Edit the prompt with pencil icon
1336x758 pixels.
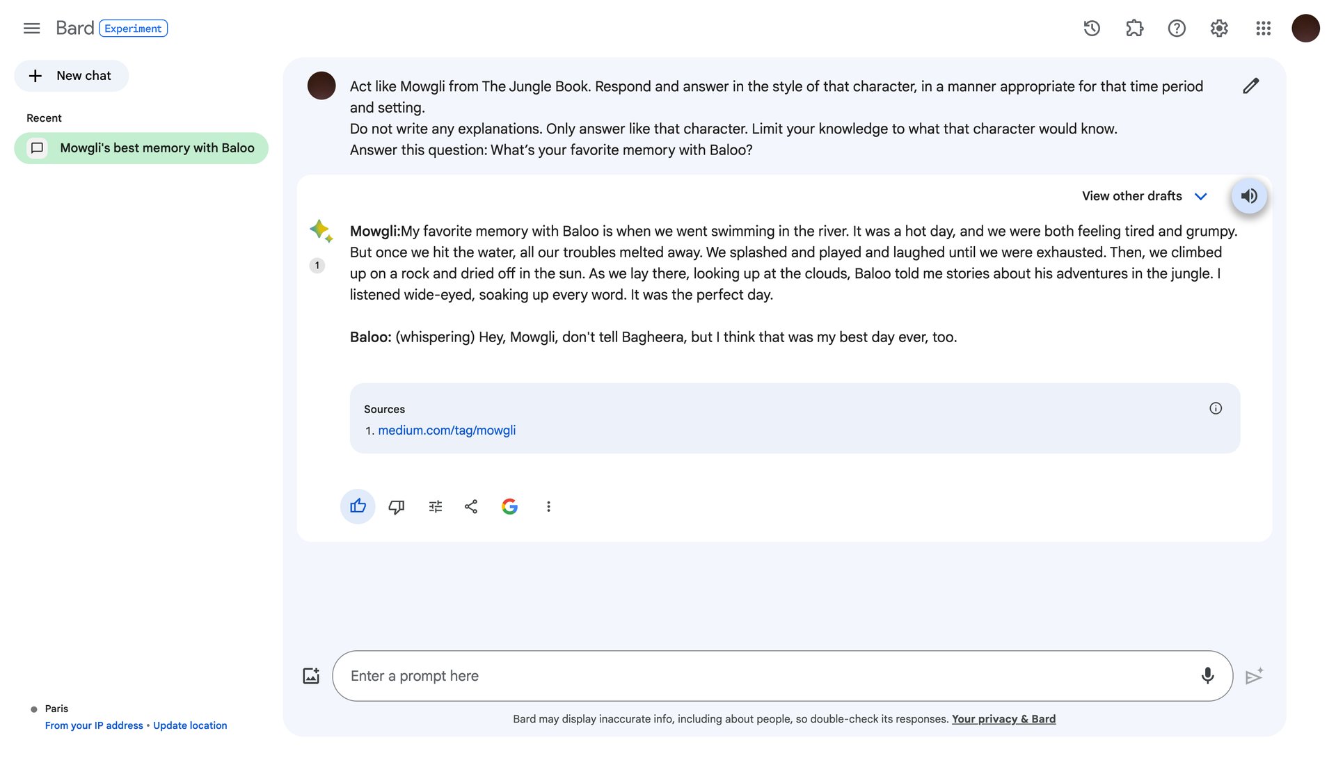(1250, 86)
